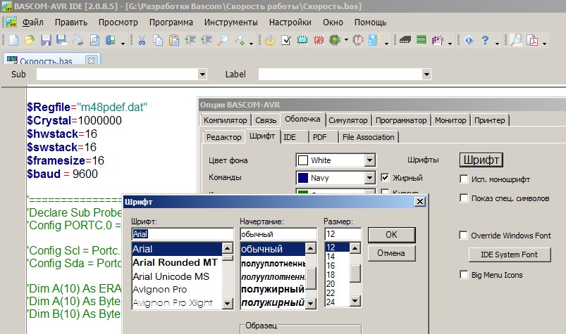
Task: Expand toolbar options arrow after help icon
Action: [x=497, y=43]
